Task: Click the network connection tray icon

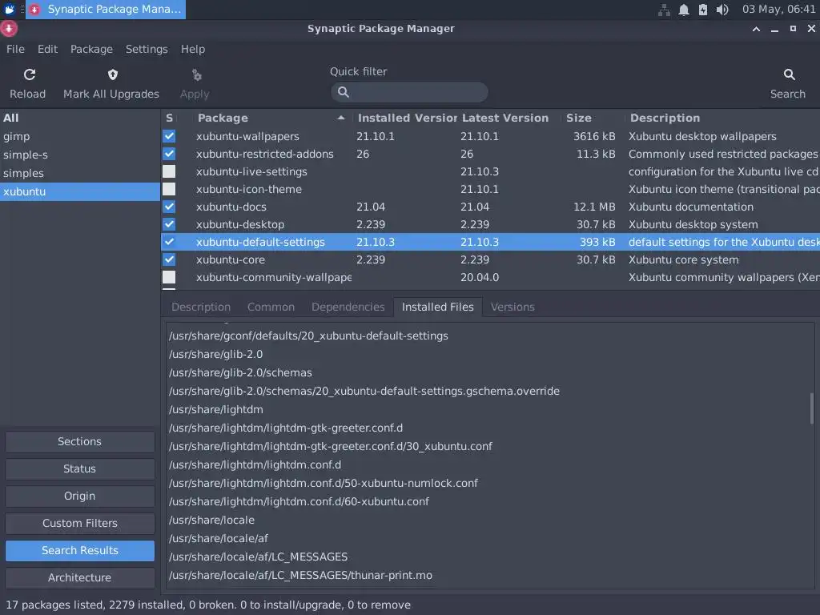Action: click(x=664, y=10)
